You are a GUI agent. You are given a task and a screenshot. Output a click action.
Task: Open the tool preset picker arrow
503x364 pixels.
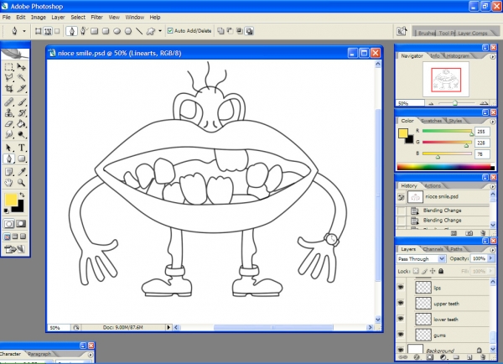click(24, 31)
